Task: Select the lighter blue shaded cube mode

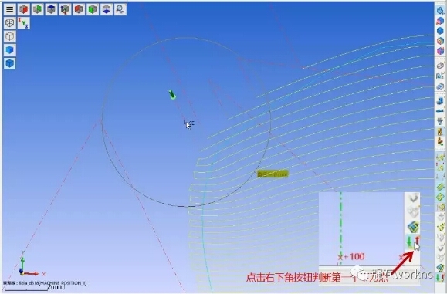Action: pyautogui.click(x=10, y=50)
